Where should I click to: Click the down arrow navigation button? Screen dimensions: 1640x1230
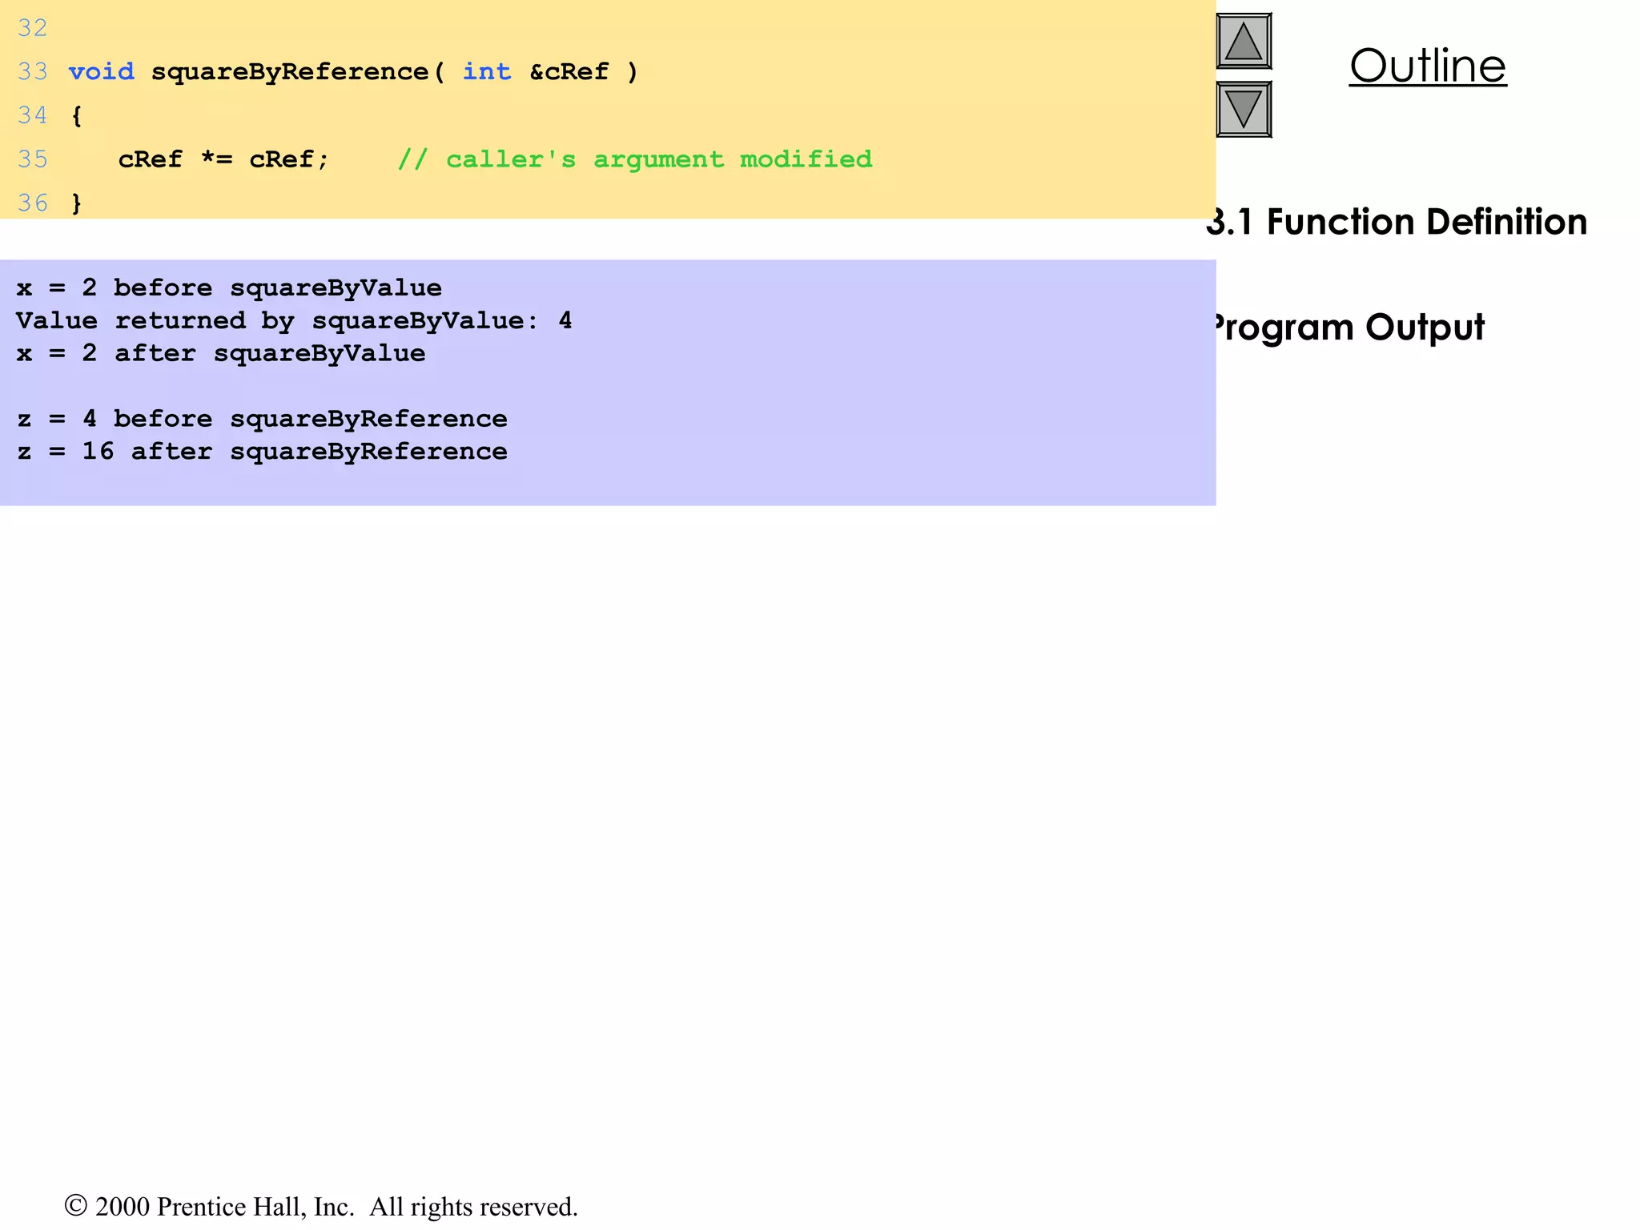pyautogui.click(x=1244, y=110)
